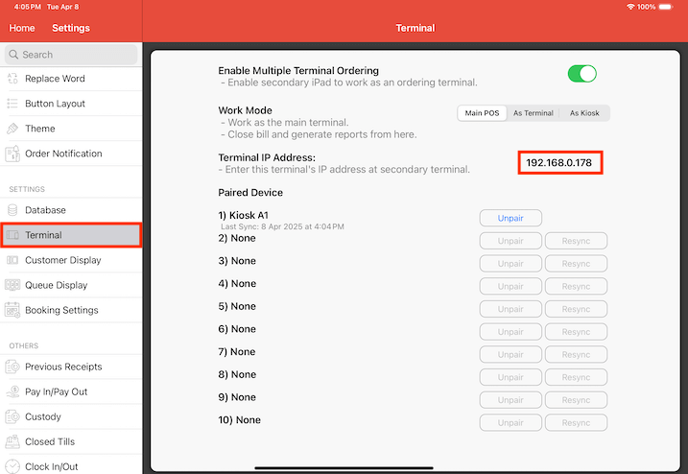Click Resync for device slot 2
The width and height of the screenshot is (688, 474).
pos(576,241)
